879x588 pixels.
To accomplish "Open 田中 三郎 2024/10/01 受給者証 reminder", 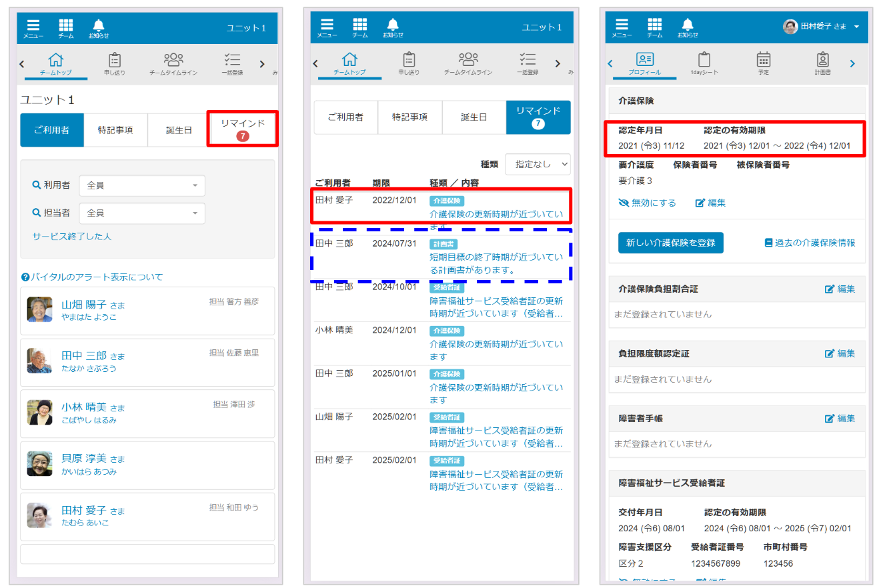I will (442, 300).
